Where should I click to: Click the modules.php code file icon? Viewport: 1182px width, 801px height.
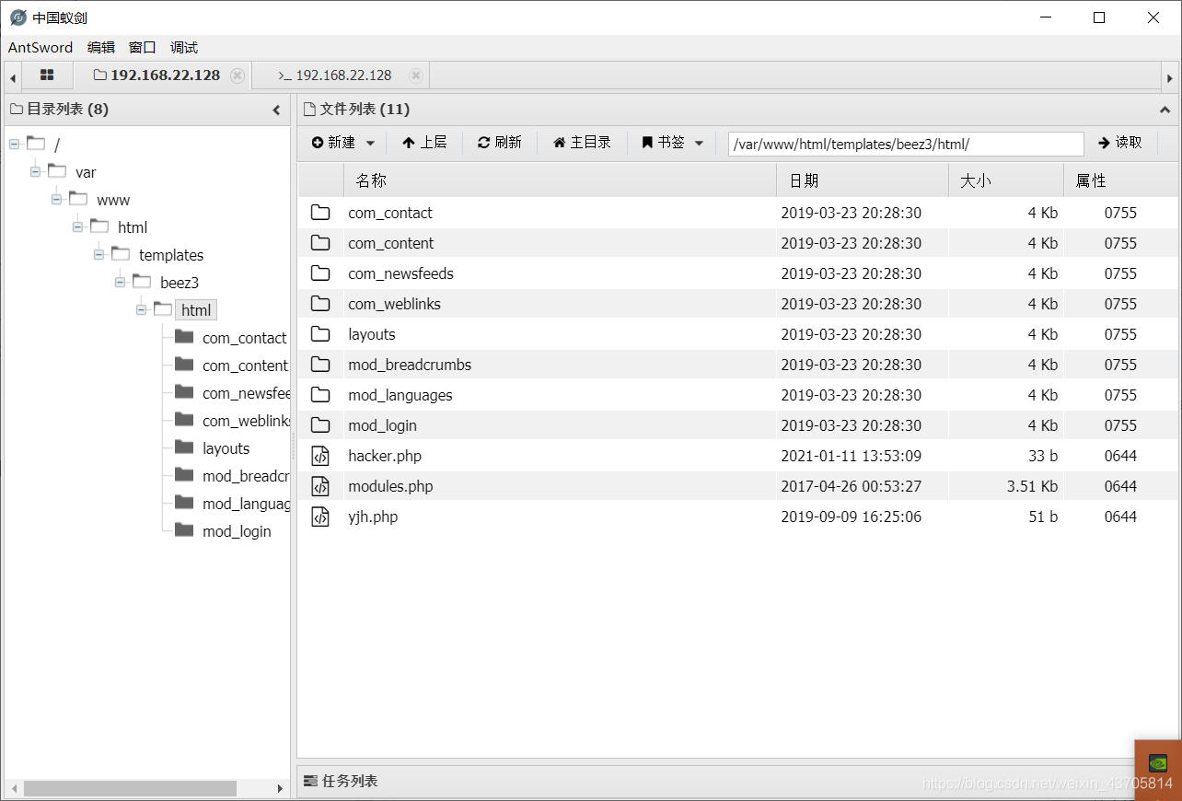point(320,486)
